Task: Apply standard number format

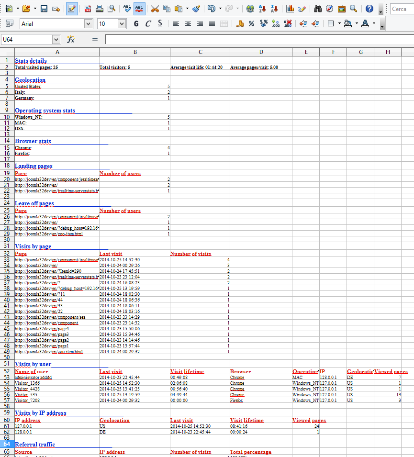Action: point(264,23)
